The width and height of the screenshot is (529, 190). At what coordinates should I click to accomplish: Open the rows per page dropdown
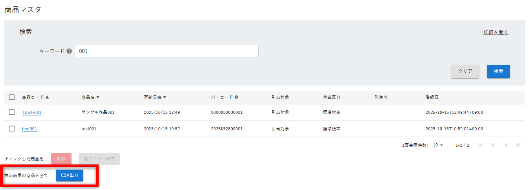click(438, 145)
